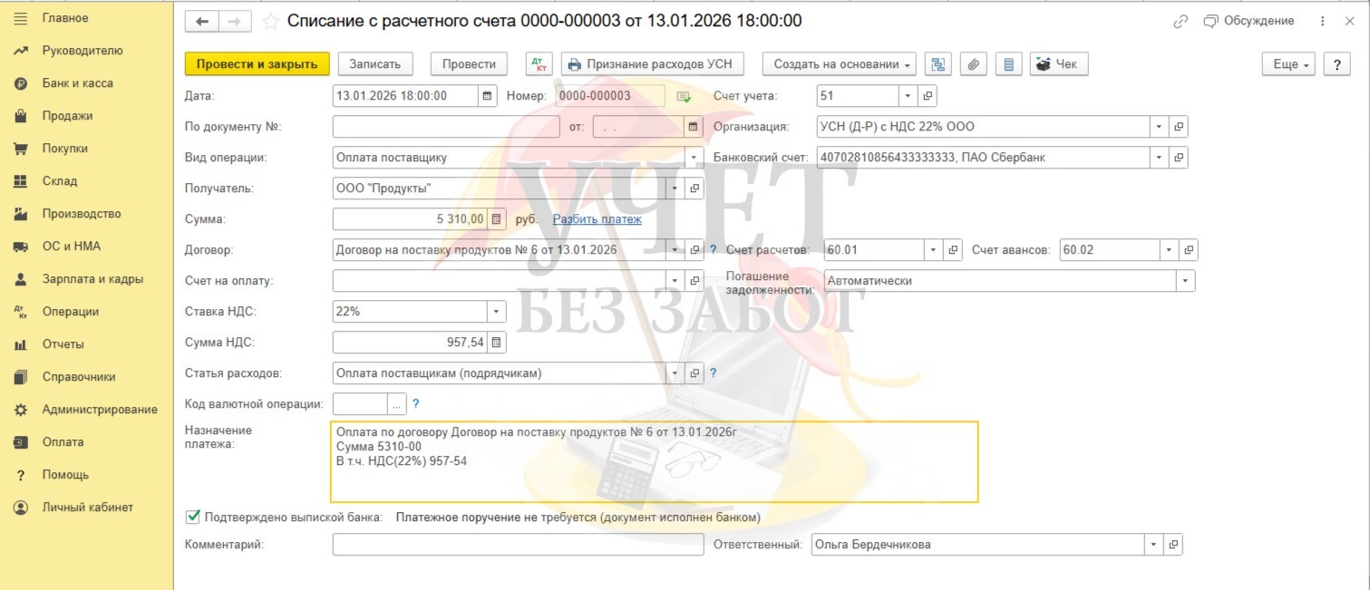This screenshot has width=1370, height=590.
Task: Click ellipsis button in Код валютной операции
Action: (397, 404)
